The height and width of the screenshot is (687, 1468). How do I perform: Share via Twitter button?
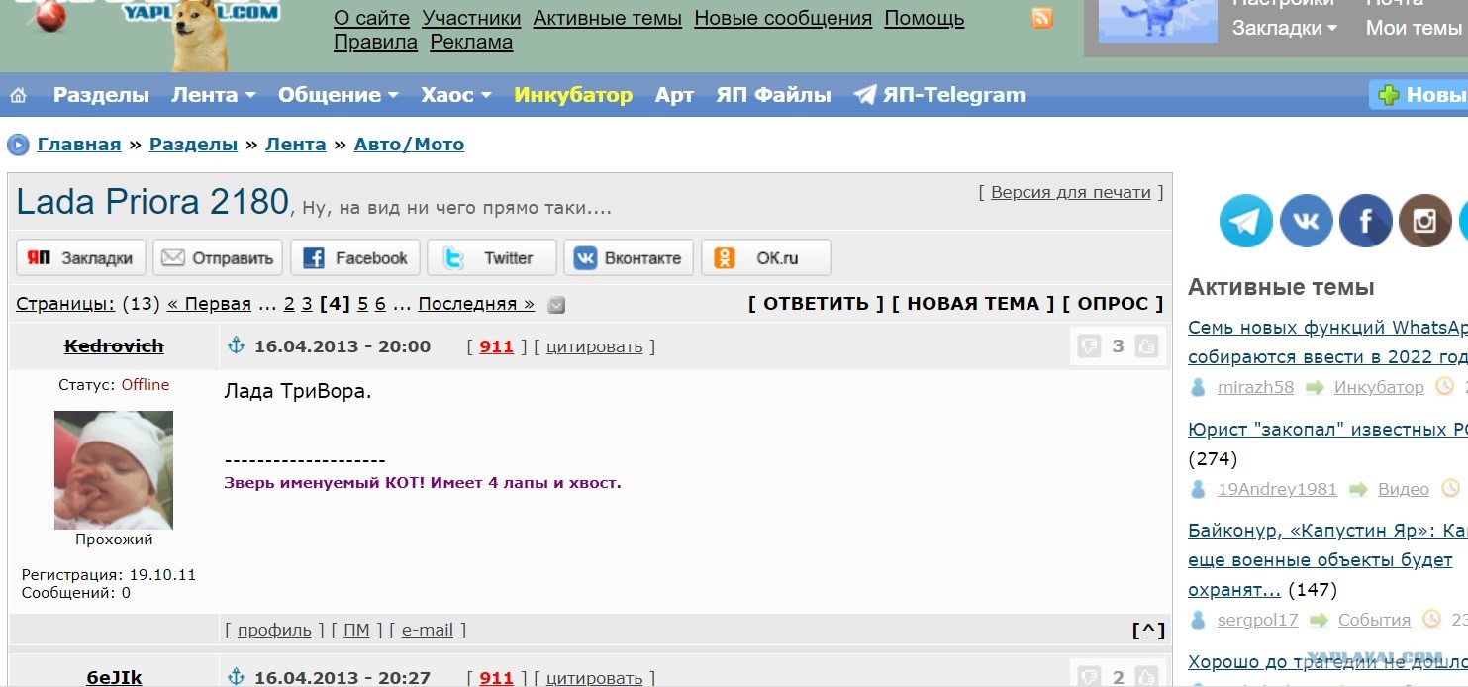(x=492, y=257)
